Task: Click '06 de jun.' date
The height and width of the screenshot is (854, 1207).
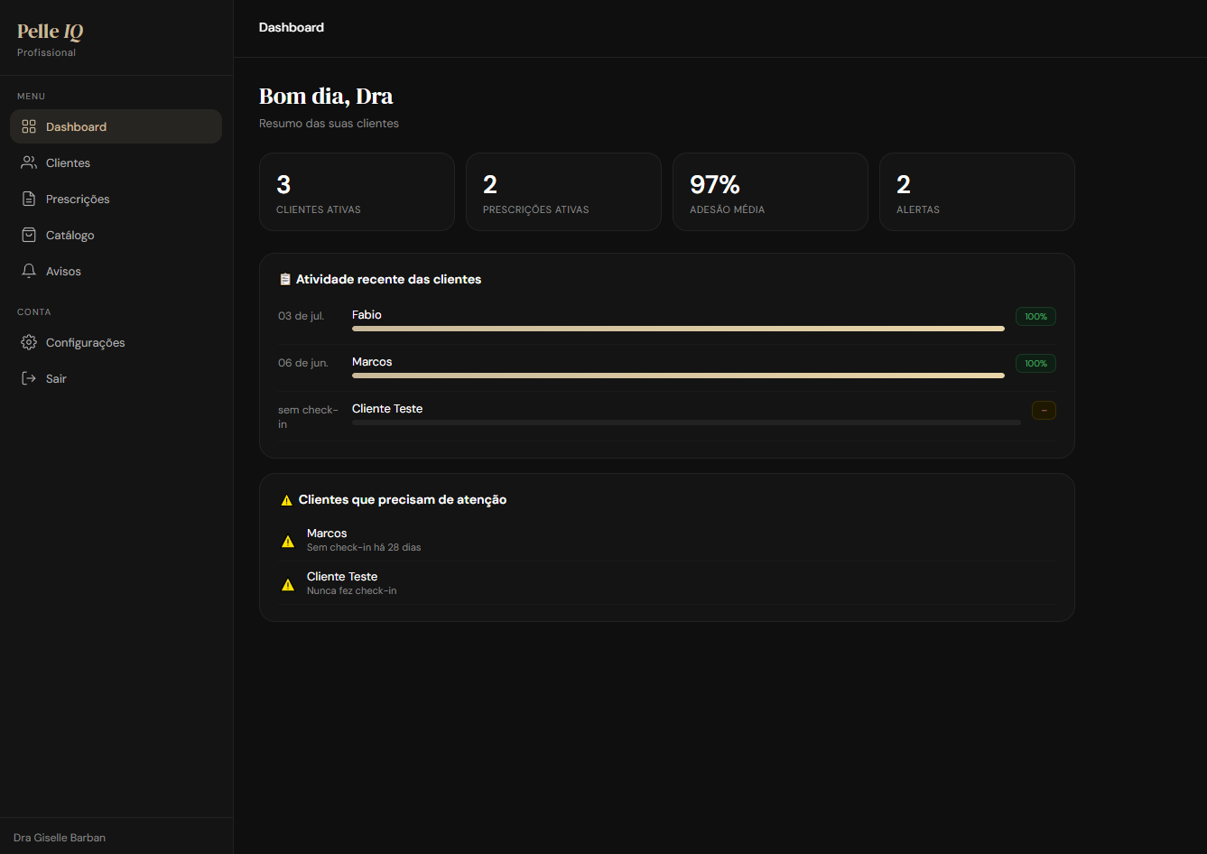Action: 303,363
